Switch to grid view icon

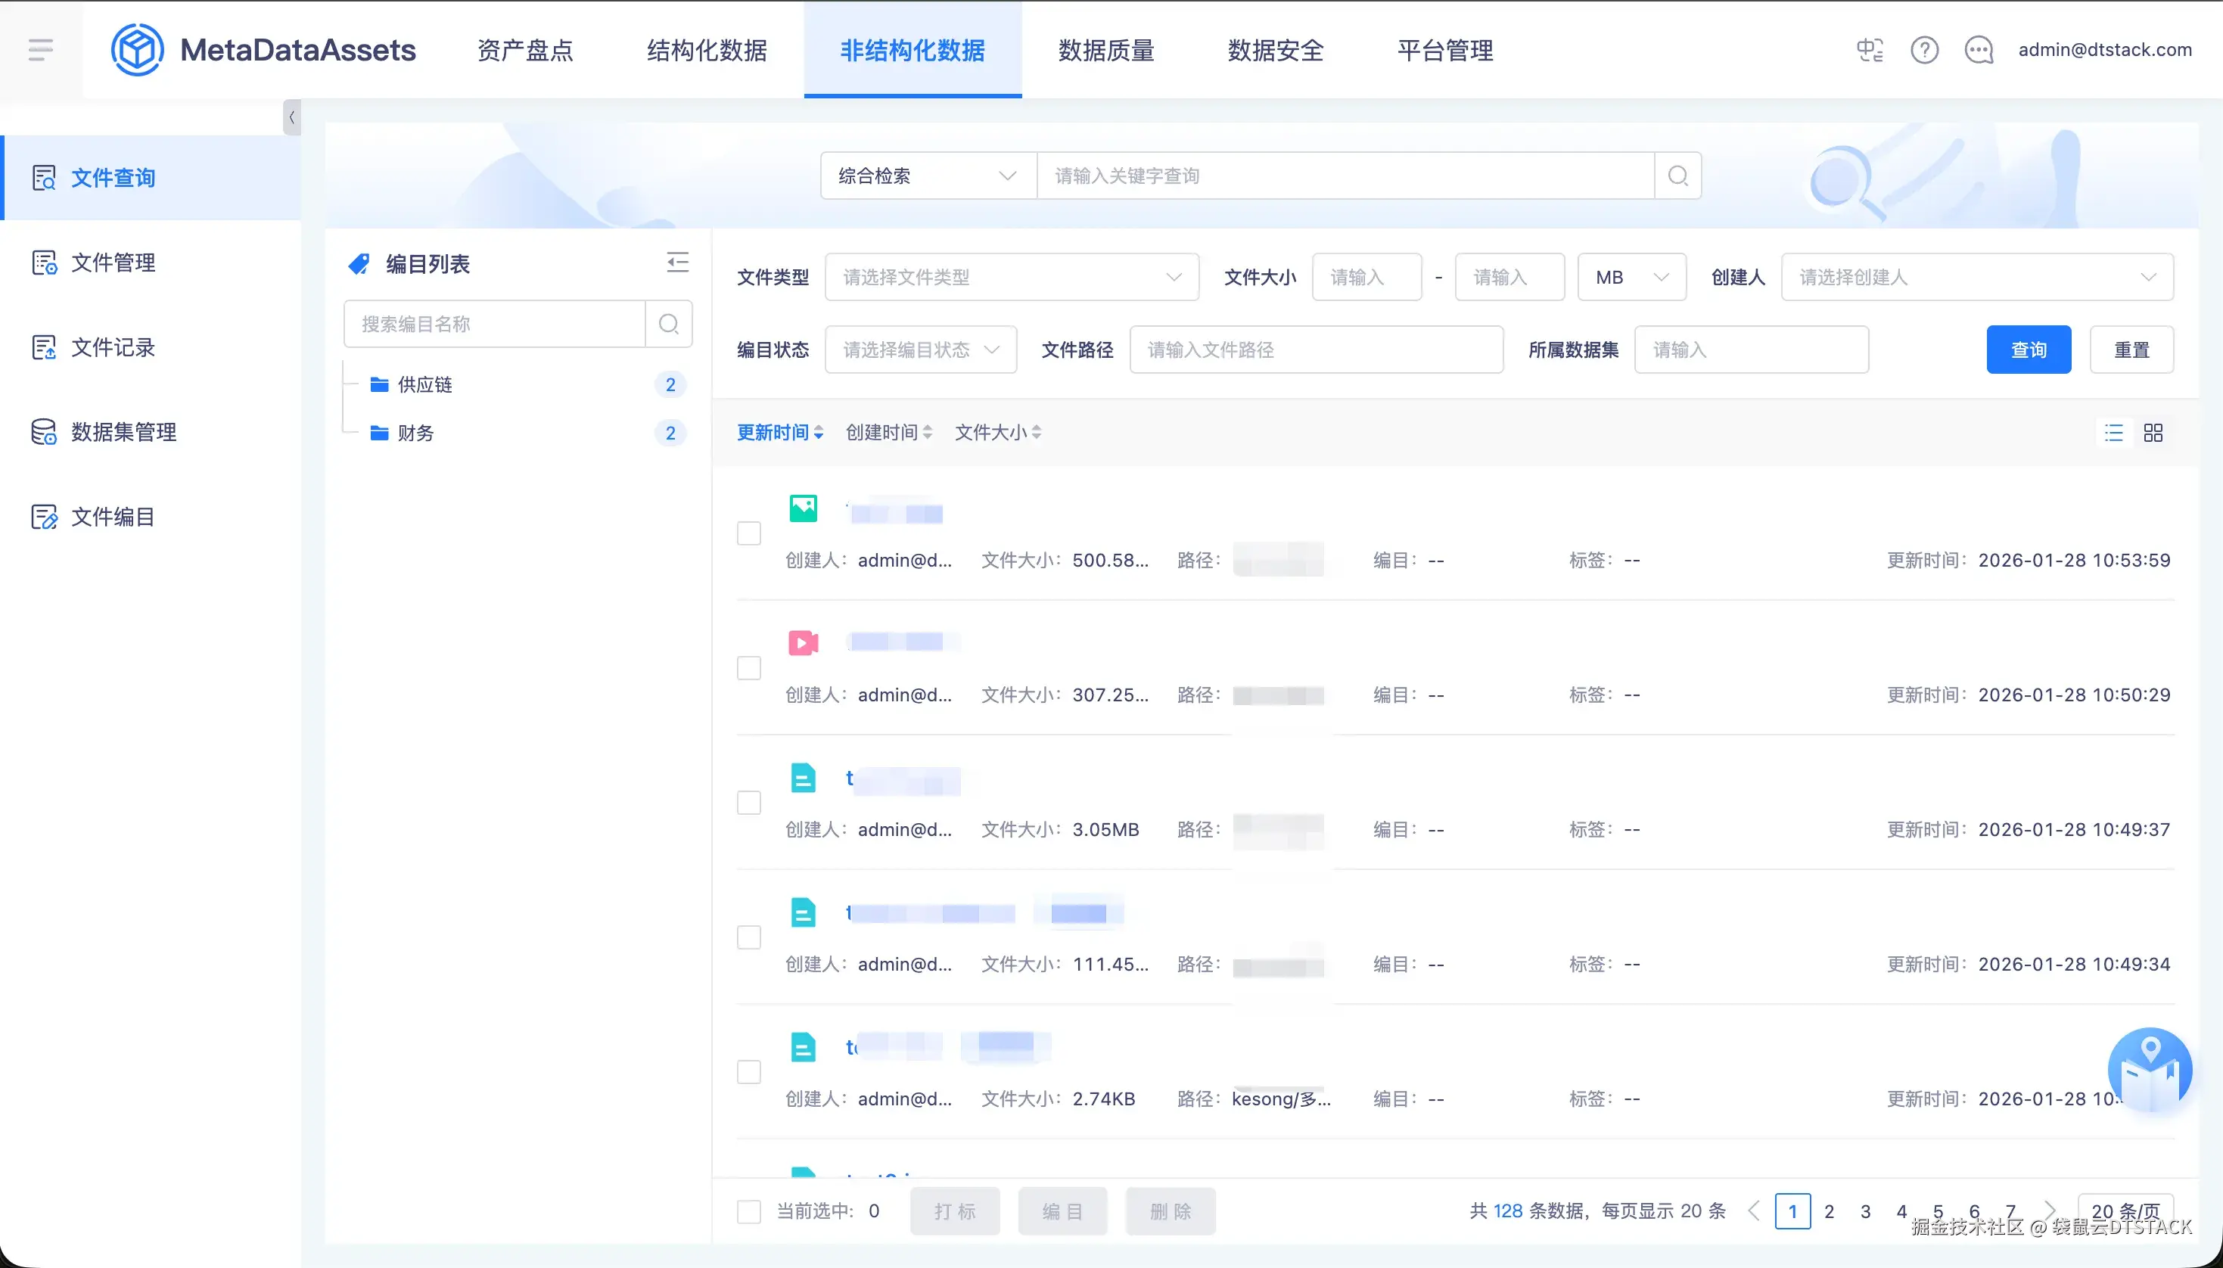pos(2153,433)
